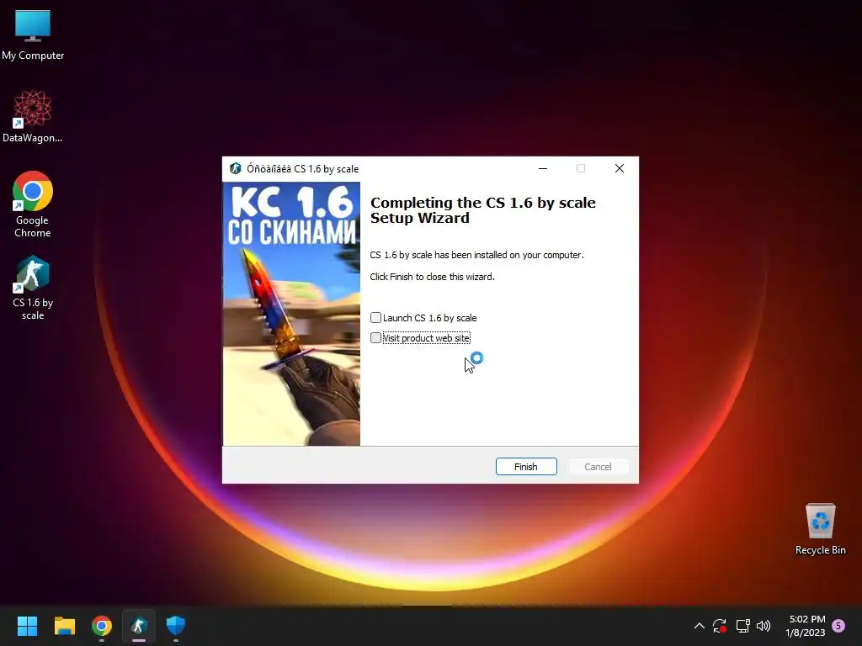
Task: Click the text Click Finish to close this wizard
Action: click(432, 277)
